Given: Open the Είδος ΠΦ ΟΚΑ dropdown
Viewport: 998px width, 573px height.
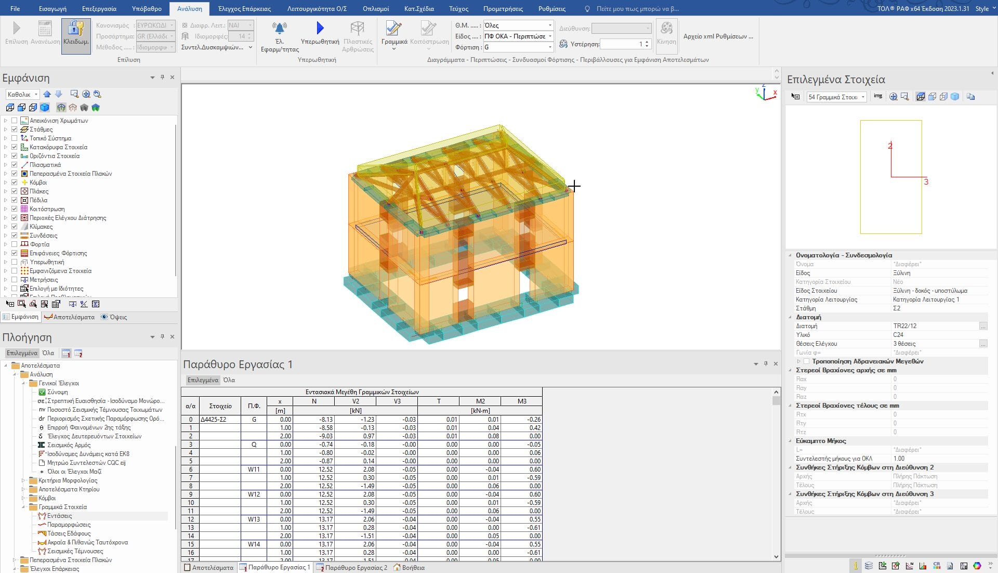Looking at the screenshot, I should 550,36.
